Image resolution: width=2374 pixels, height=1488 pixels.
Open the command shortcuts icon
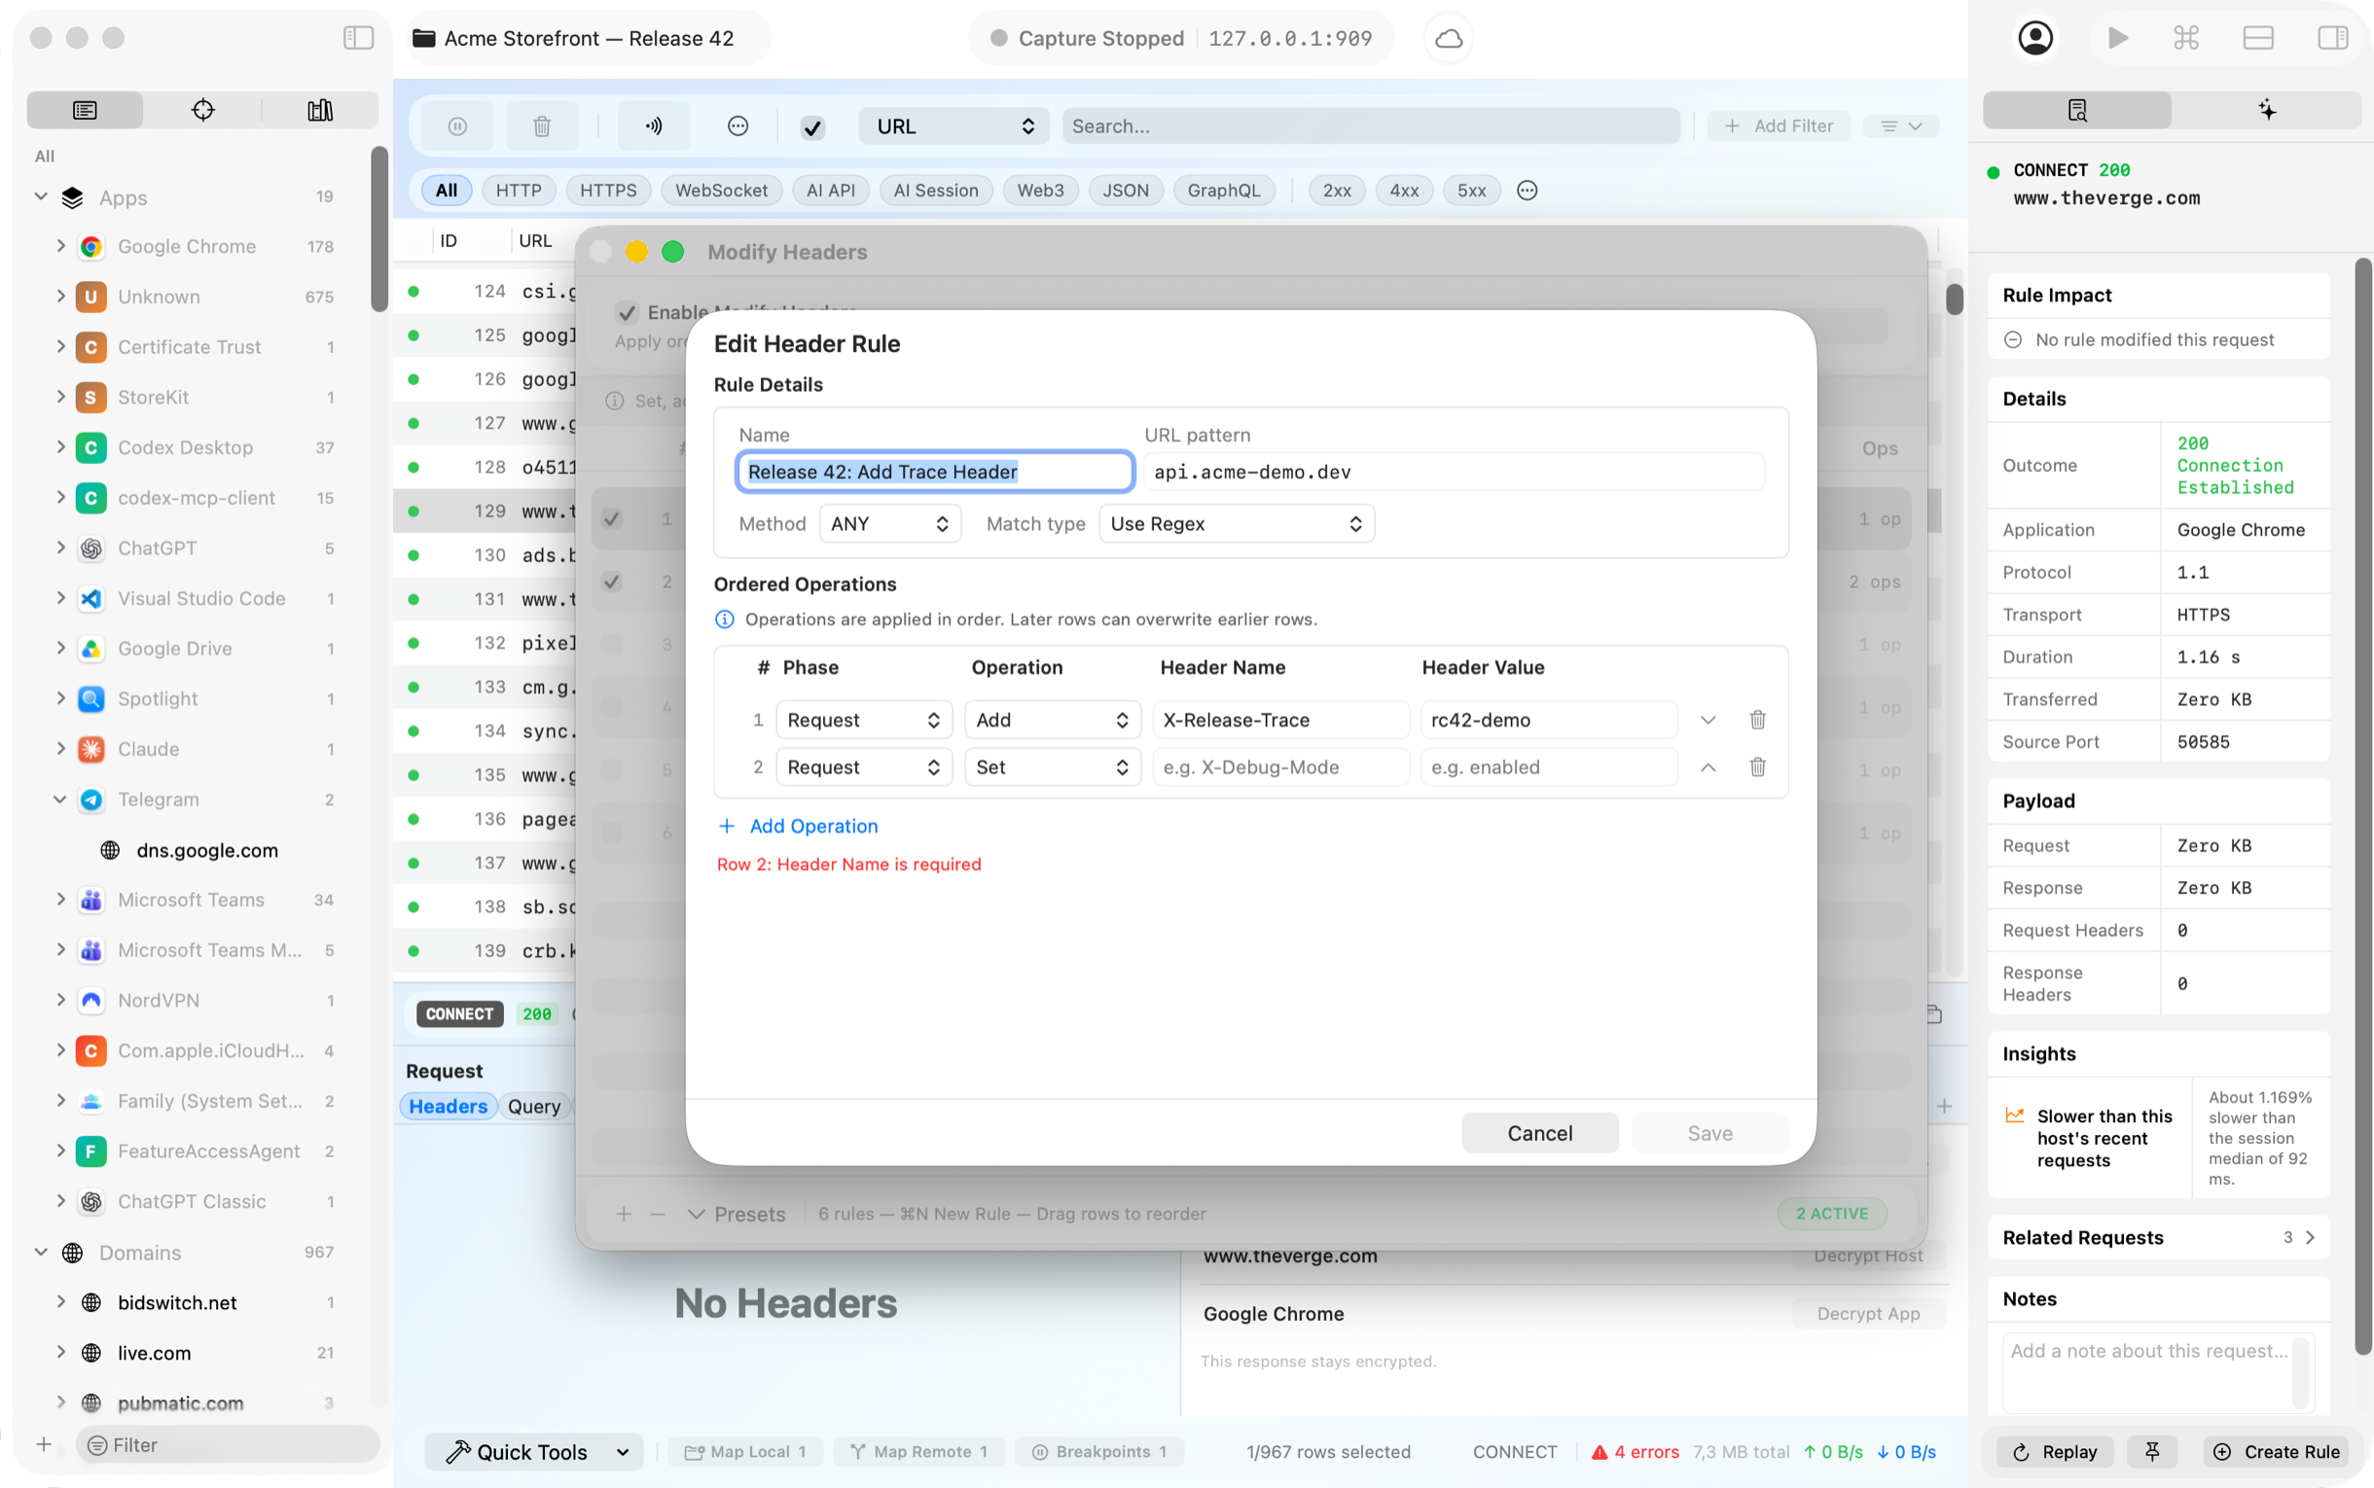point(2186,38)
